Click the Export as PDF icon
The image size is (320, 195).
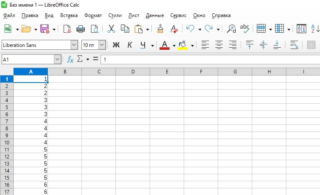[x=67, y=29]
